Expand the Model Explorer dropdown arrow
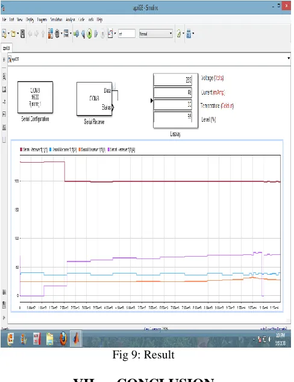This screenshot has height=382, width=294. (x=70, y=34)
